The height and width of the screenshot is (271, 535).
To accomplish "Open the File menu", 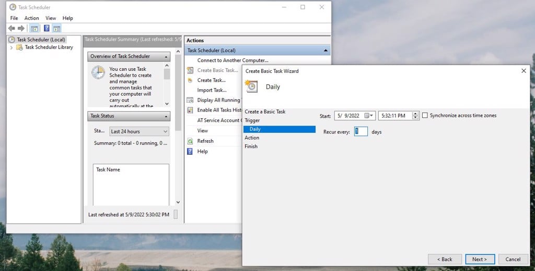I will click(x=14, y=18).
